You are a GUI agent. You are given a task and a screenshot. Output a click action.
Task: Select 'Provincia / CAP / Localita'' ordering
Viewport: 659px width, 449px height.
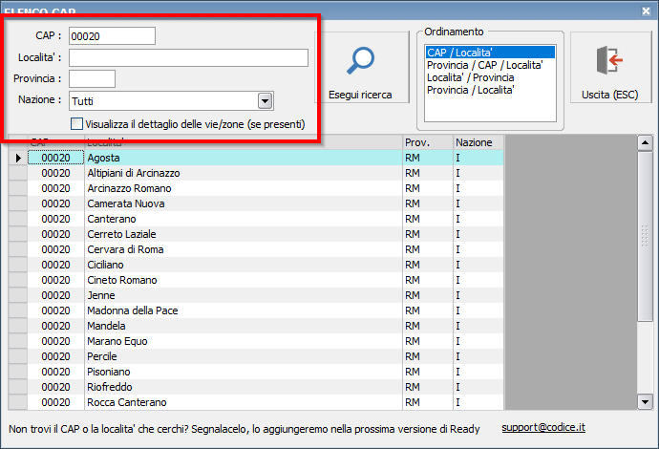pos(484,65)
